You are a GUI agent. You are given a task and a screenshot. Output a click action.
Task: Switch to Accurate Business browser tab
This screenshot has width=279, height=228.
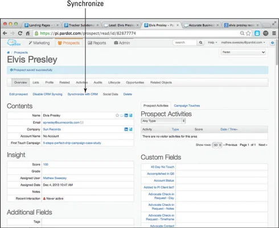201,25
